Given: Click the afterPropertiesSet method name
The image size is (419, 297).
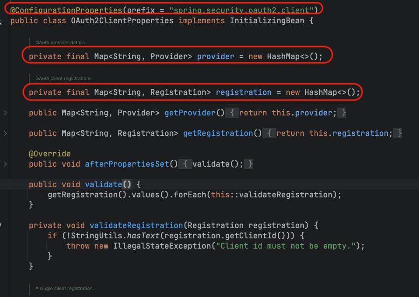Looking at the screenshot, I should point(127,164).
